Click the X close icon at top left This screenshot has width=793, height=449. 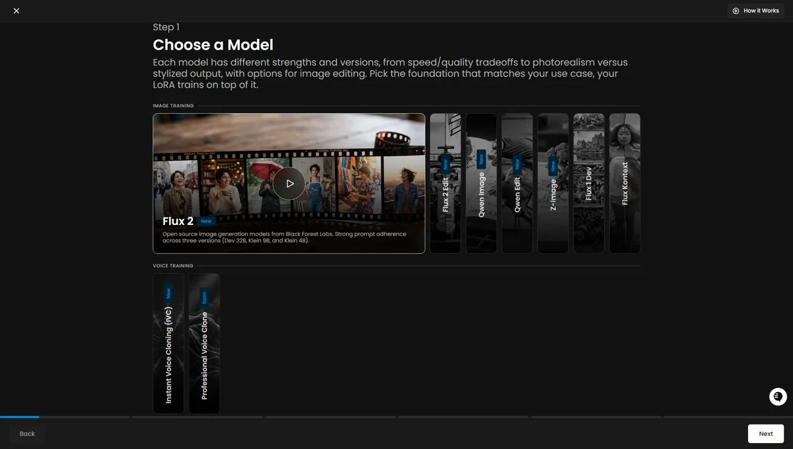click(x=17, y=11)
